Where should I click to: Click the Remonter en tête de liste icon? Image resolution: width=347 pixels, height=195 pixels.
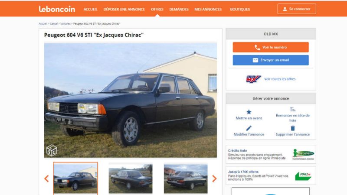[292, 109]
